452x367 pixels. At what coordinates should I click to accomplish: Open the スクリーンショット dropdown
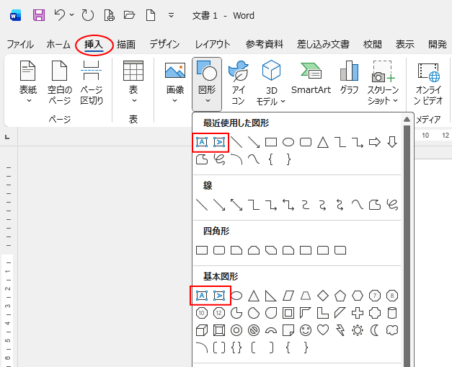[x=383, y=82]
